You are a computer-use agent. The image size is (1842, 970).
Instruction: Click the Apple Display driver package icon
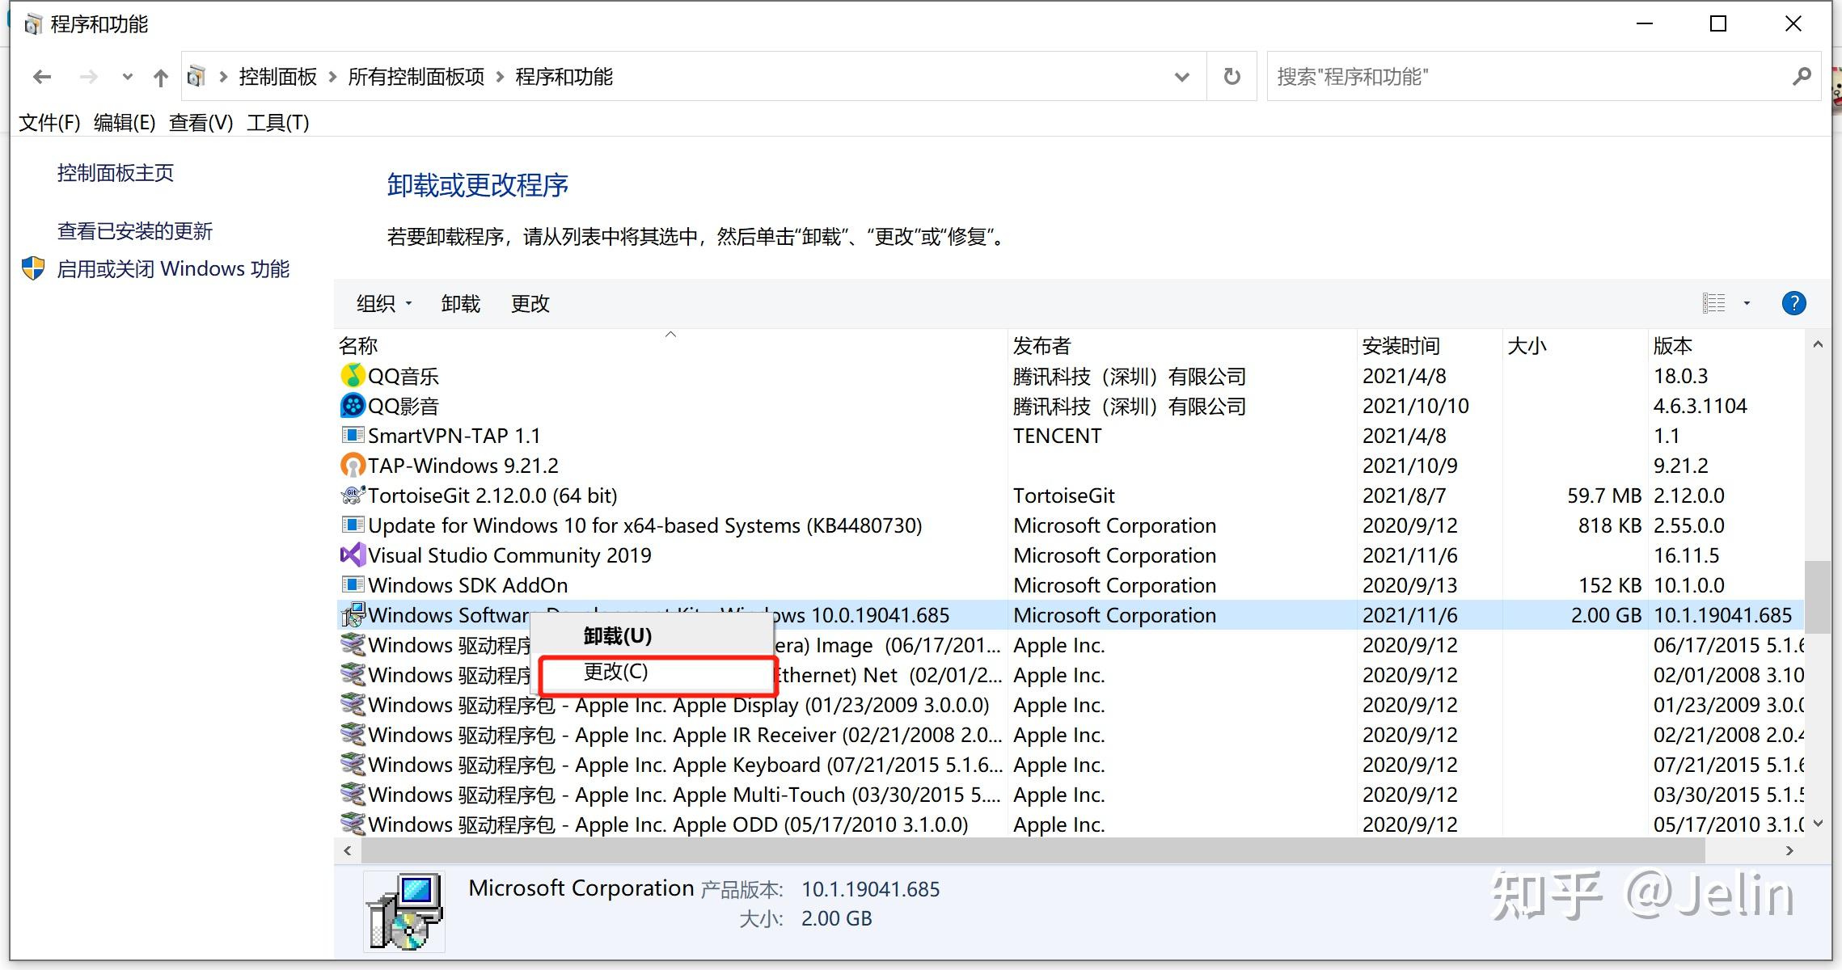coord(353,705)
